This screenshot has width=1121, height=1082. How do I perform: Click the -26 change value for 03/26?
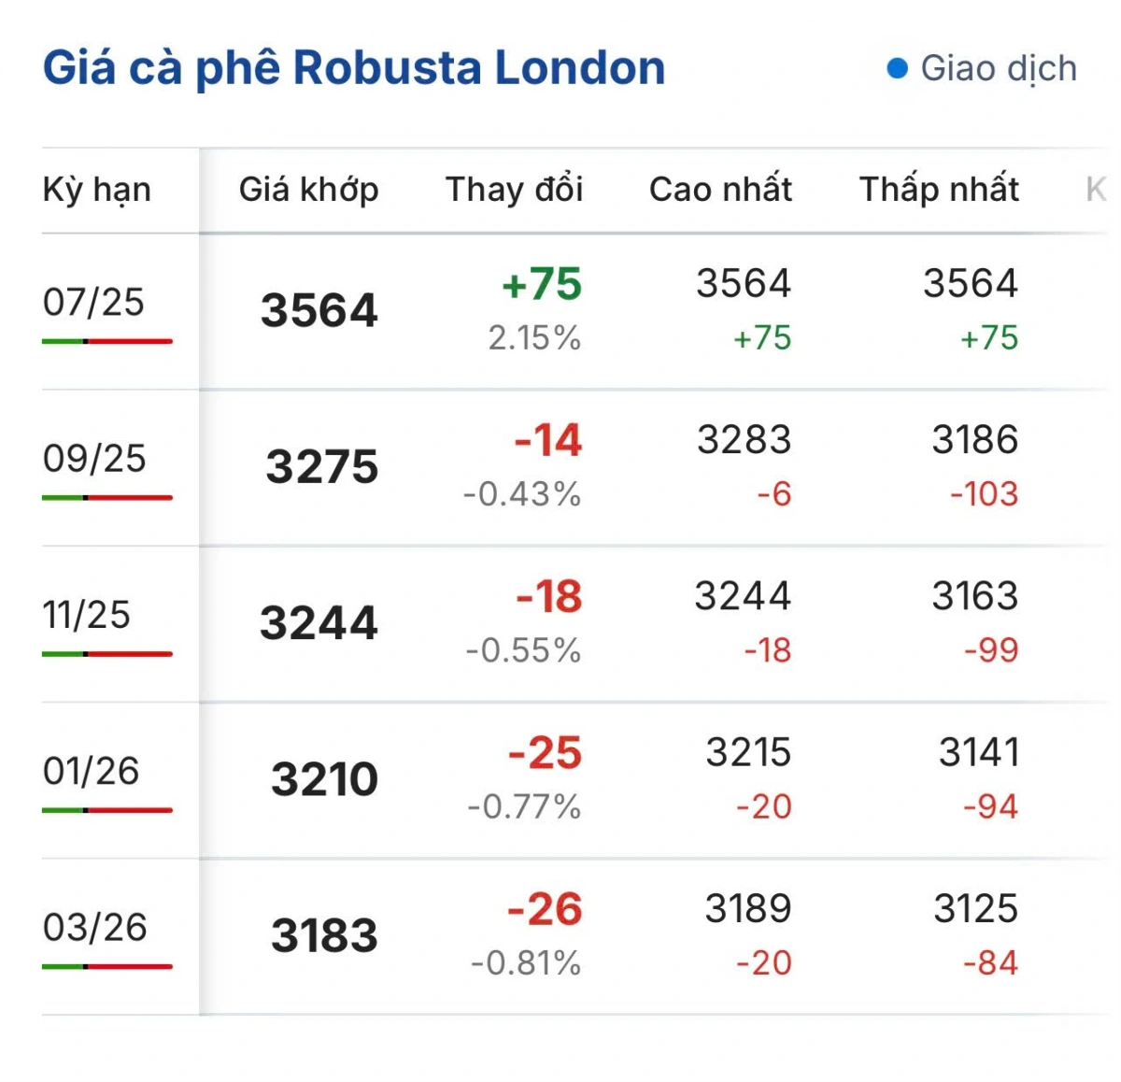[545, 909]
